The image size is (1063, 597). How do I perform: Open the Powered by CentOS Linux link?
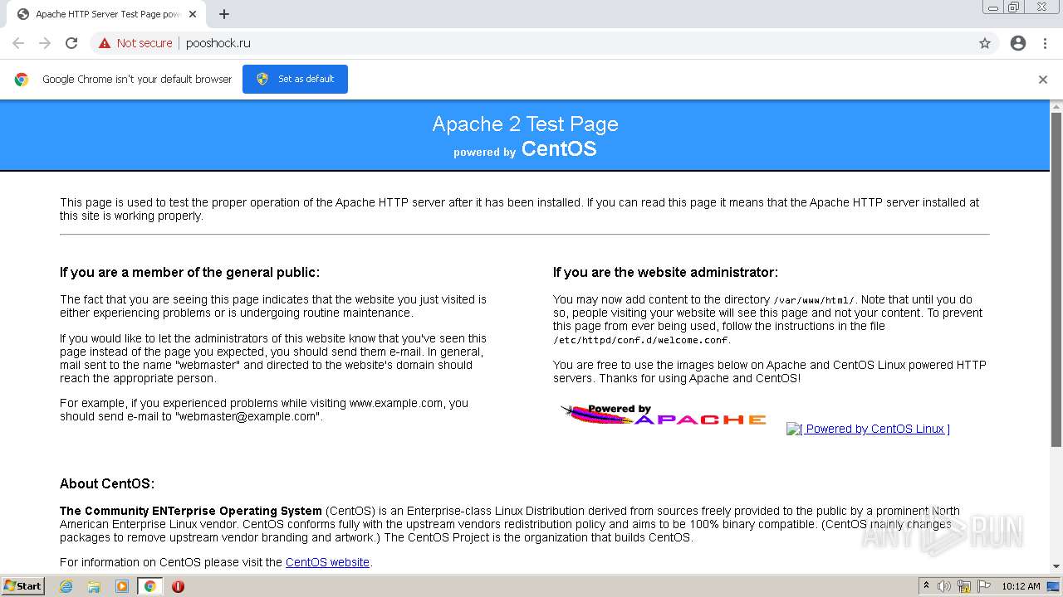(x=868, y=429)
